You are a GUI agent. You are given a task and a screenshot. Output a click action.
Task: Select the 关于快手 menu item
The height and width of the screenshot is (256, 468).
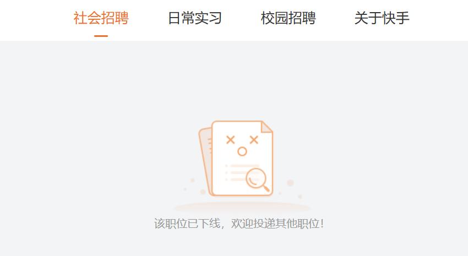point(382,18)
